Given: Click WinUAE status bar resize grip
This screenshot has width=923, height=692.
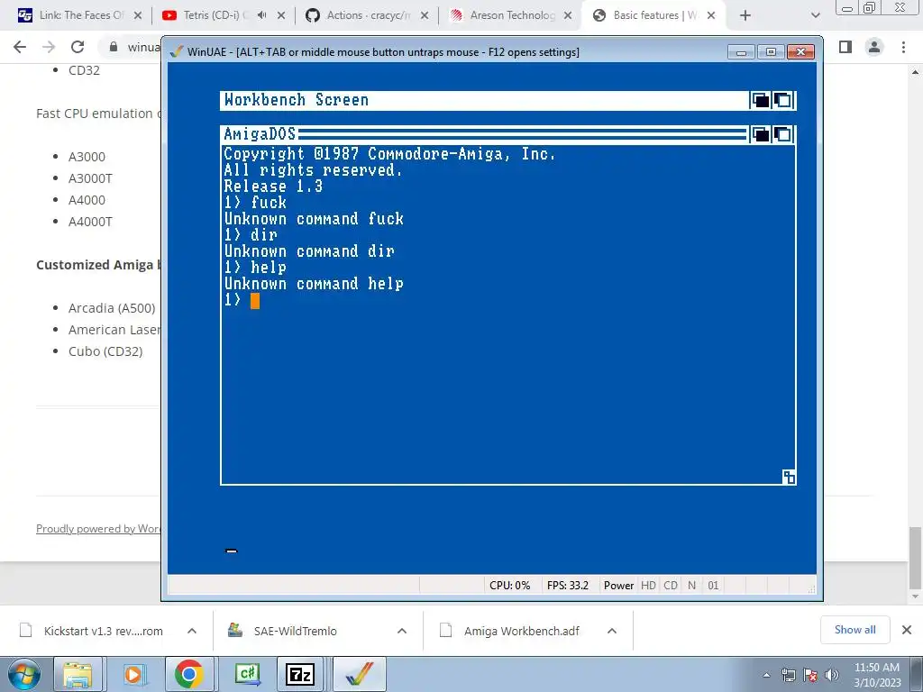Looking at the screenshot, I should coord(811,587).
